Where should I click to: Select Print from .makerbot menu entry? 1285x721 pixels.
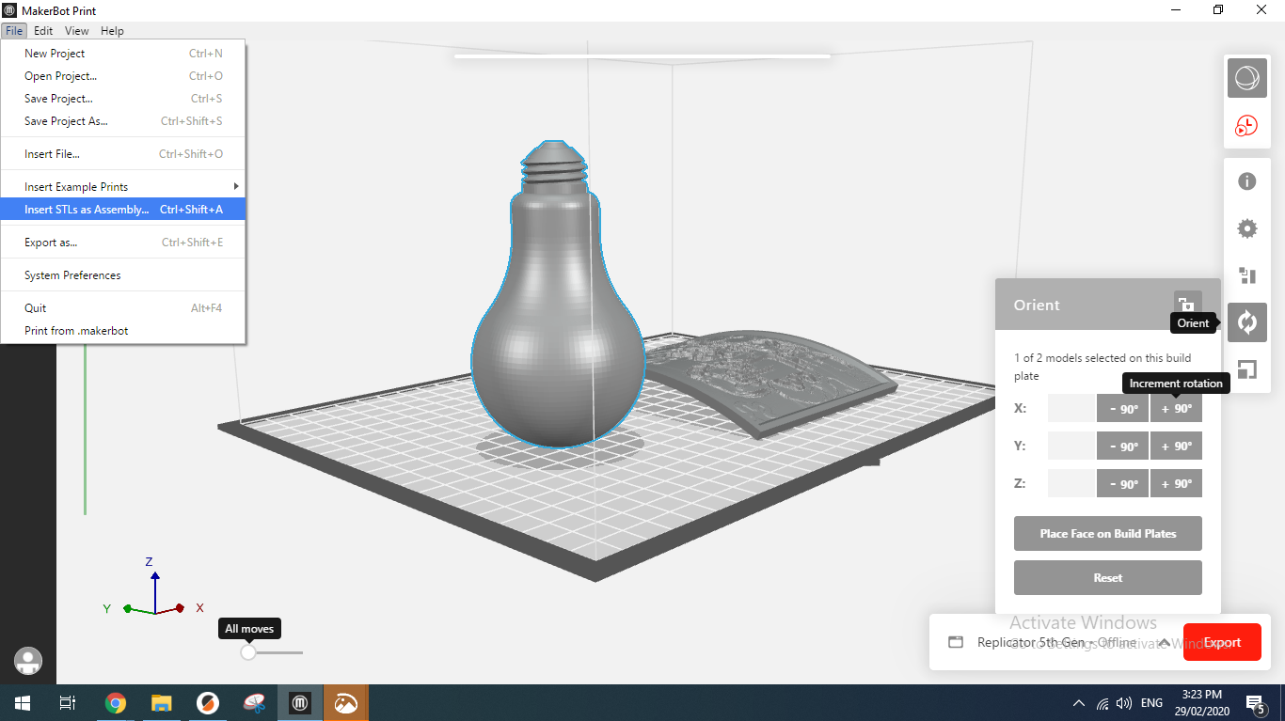tap(123, 331)
